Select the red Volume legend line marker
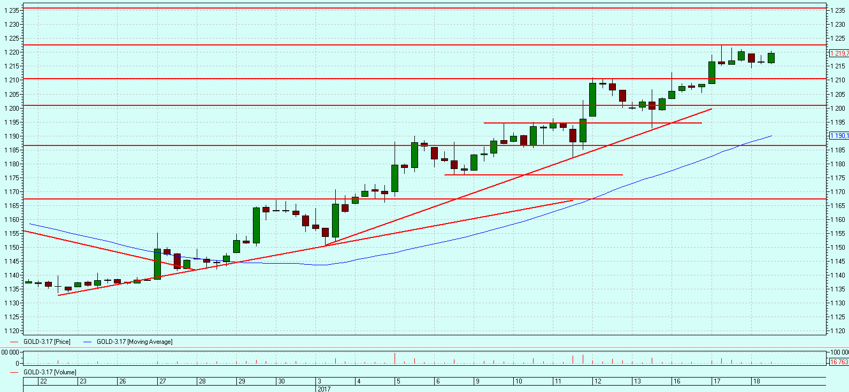The image size is (849, 392). (x=14, y=372)
